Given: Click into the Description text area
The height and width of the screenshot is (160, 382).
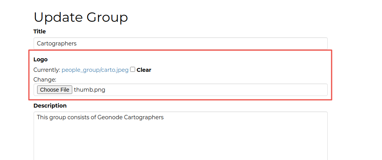Looking at the screenshot, I should (x=180, y=136).
